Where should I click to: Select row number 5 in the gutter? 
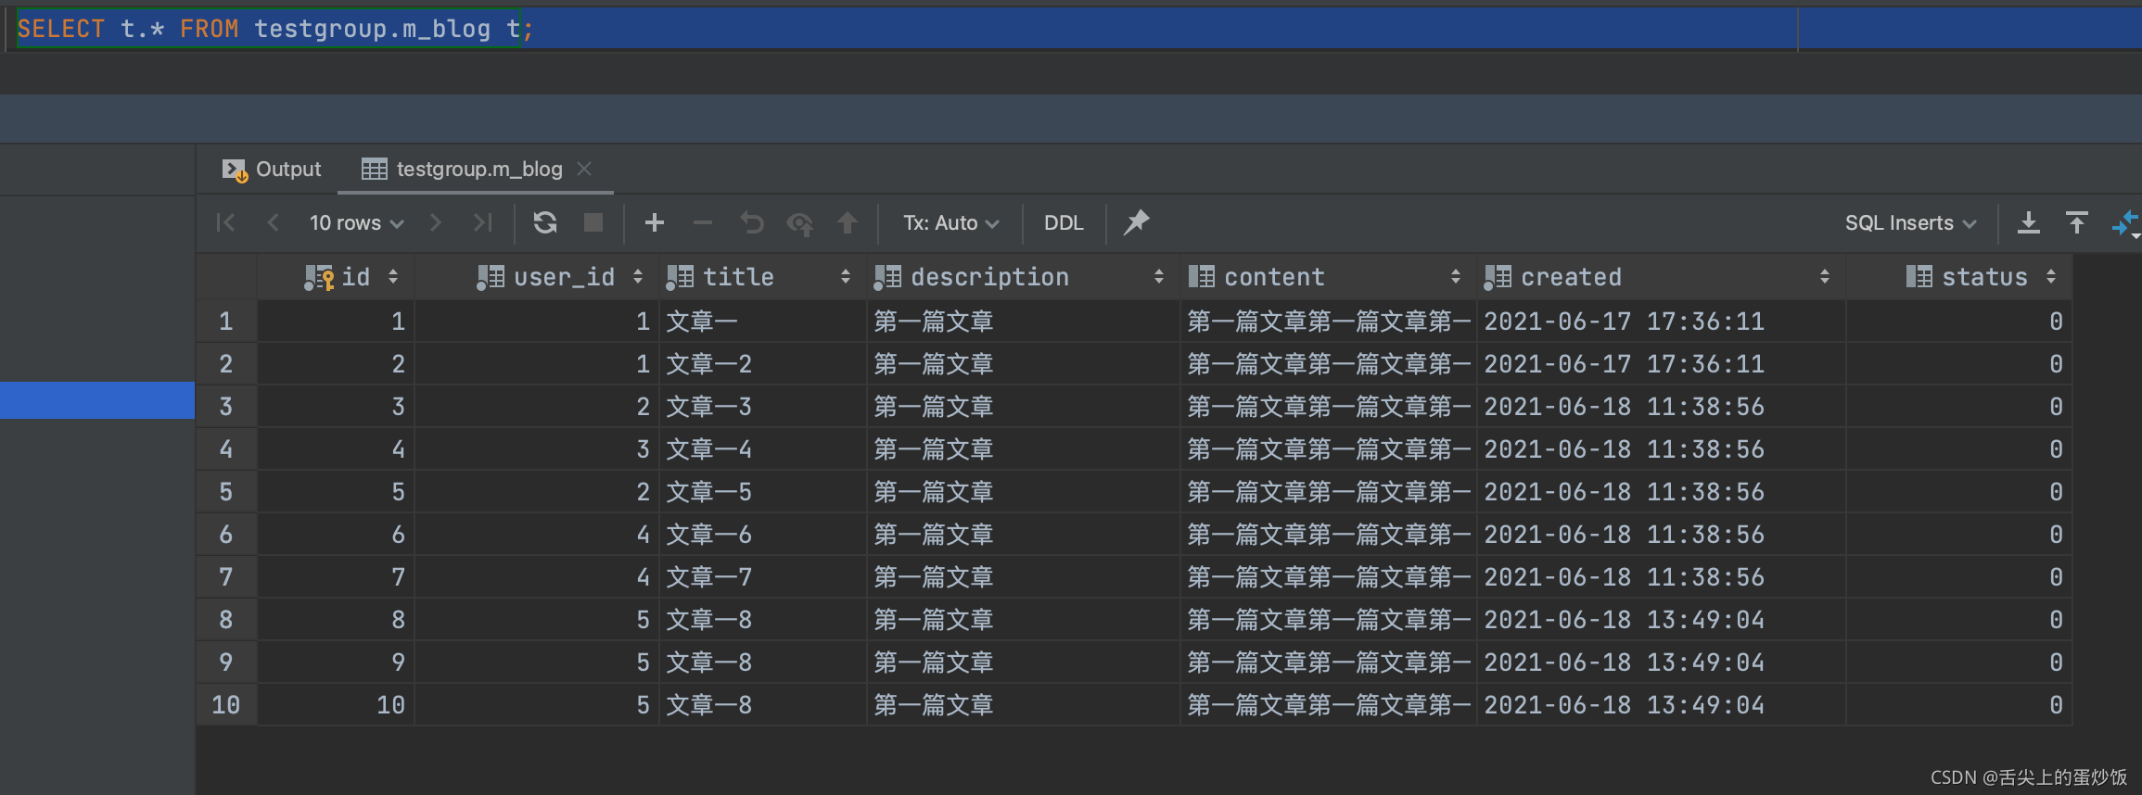pos(226,492)
